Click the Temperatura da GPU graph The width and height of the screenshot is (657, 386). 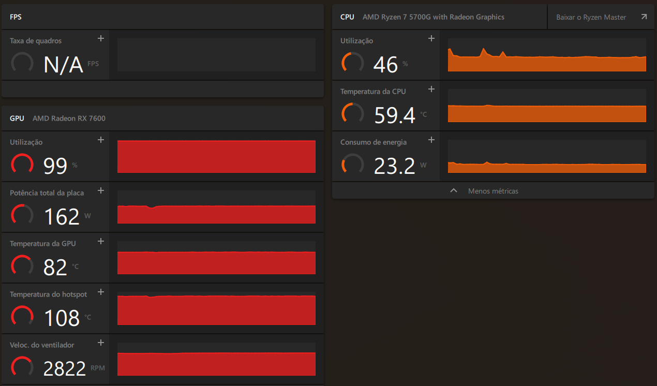pos(216,258)
